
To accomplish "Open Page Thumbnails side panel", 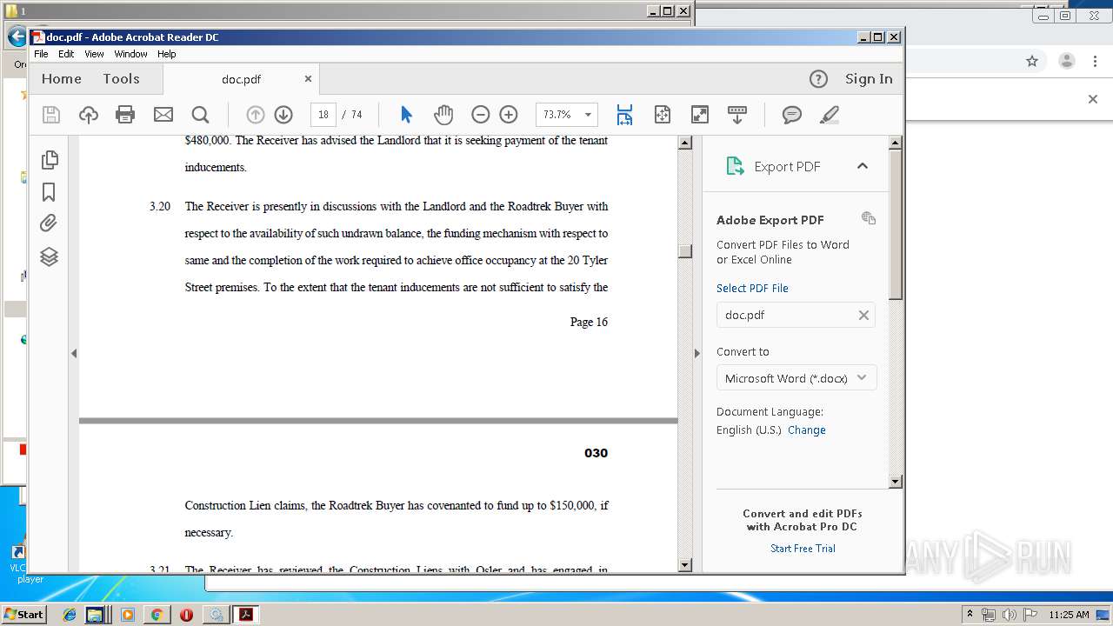I will pyautogui.click(x=50, y=159).
